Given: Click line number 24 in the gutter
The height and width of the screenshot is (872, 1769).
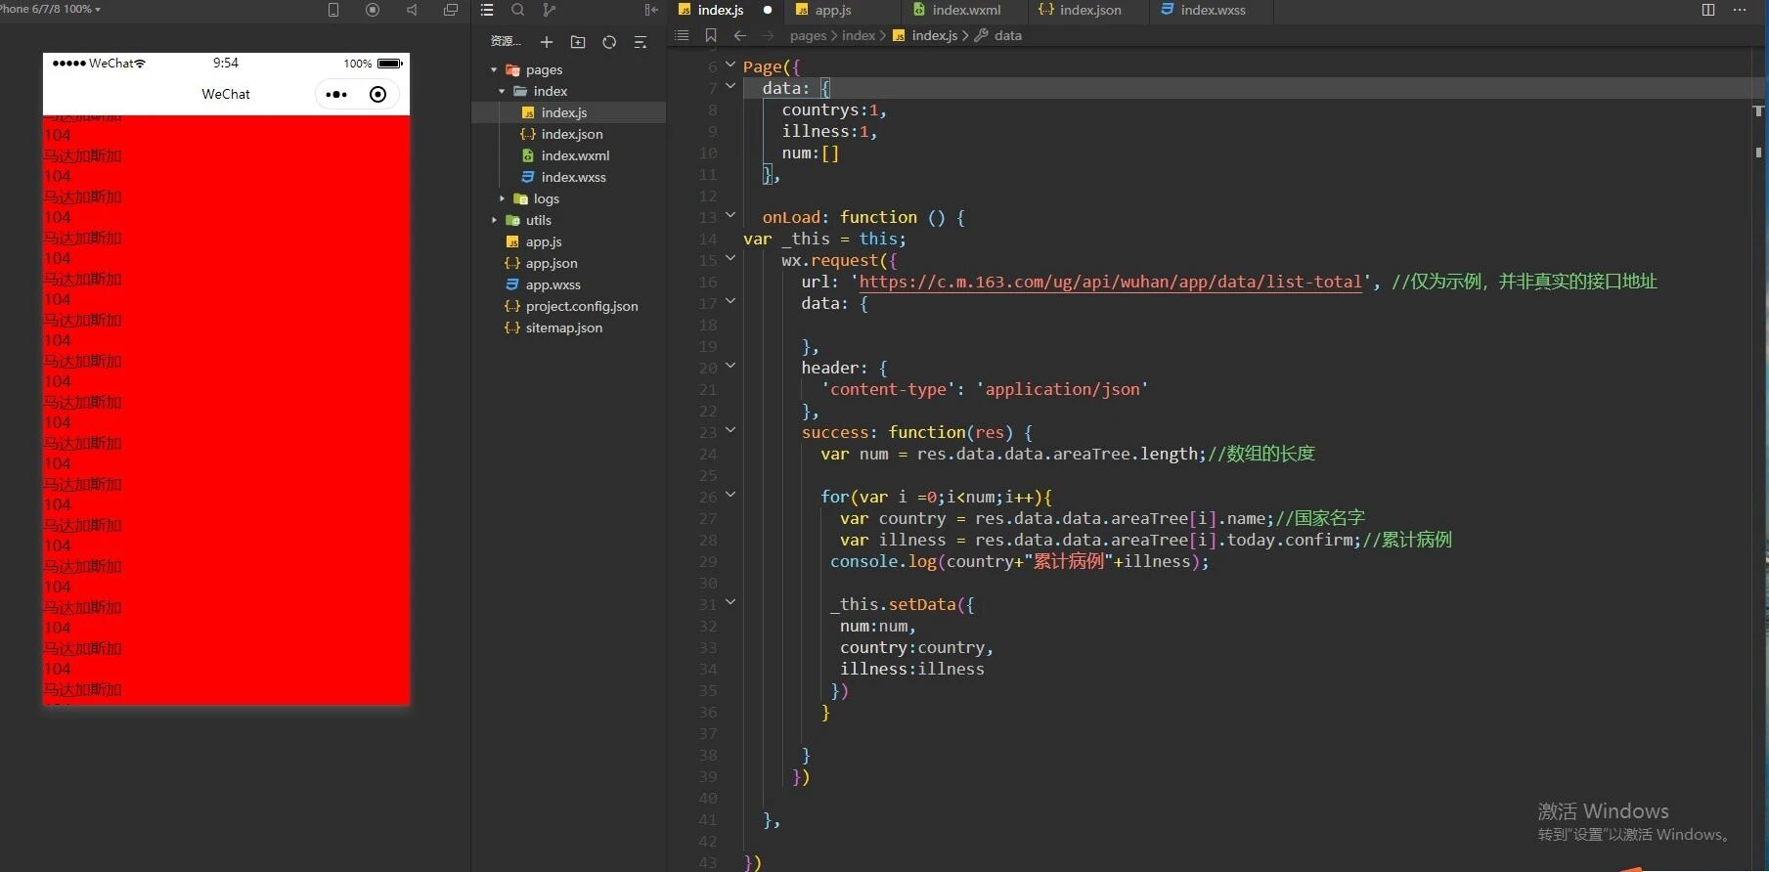Looking at the screenshot, I should coord(708,454).
